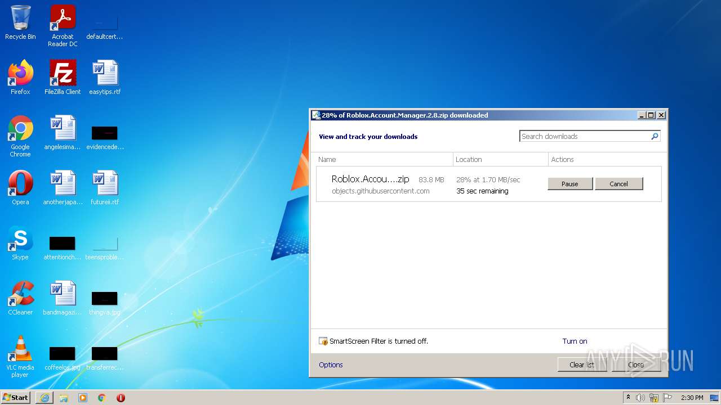Launch Opera browser shortcut
Screen dimensions: 721x405
tap(20, 188)
